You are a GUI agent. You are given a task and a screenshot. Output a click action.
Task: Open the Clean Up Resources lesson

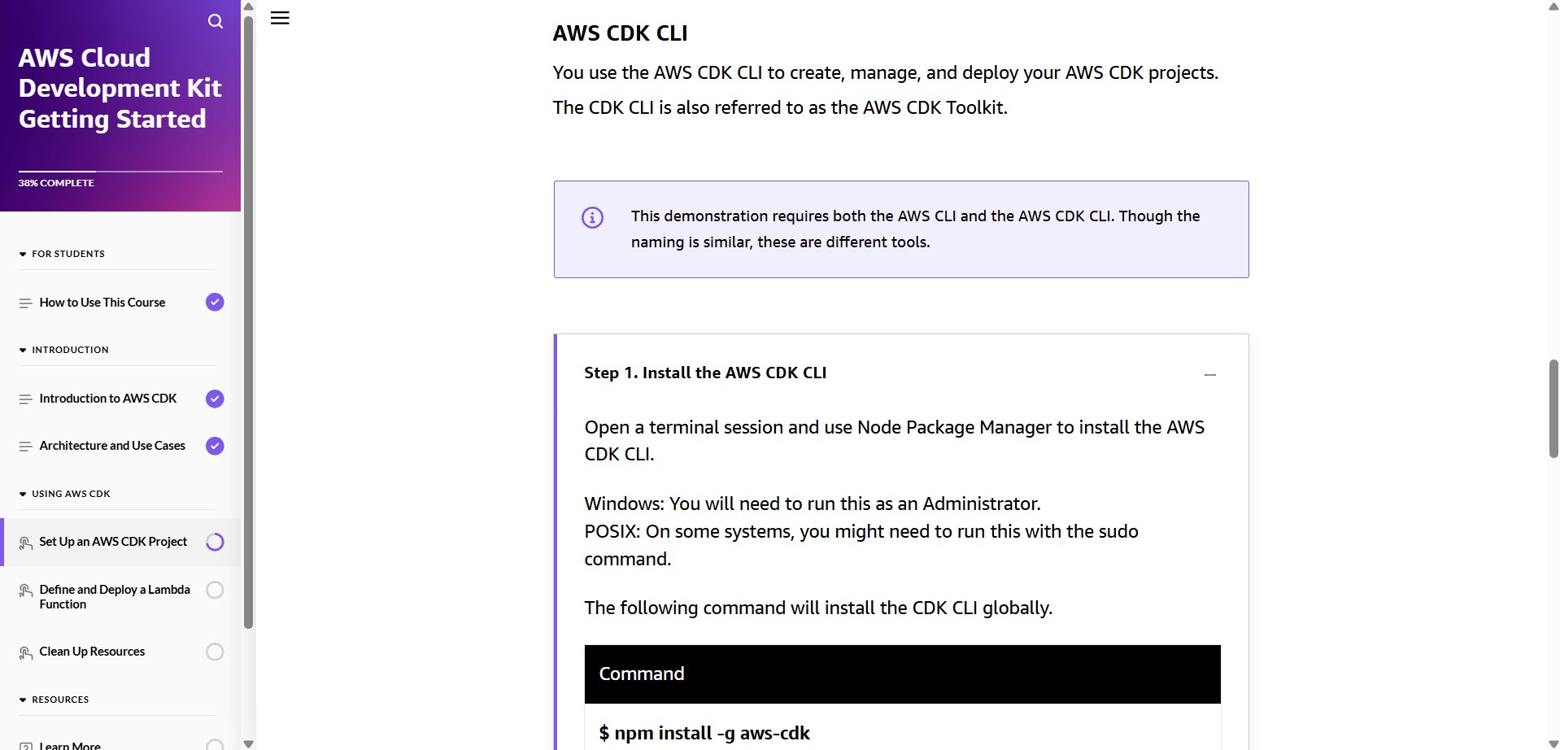tap(92, 652)
